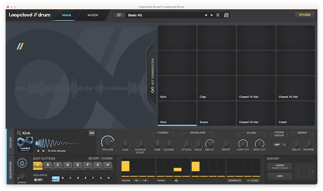Toggle the sequencer power button
Viewport: 323px width, 191px height.
[22, 163]
